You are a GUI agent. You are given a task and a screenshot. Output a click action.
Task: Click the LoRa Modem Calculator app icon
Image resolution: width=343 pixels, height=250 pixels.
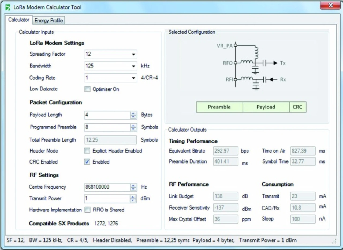tap(8, 7)
